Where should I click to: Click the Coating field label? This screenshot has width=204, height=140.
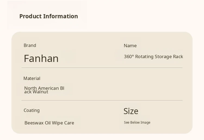coord(32,110)
